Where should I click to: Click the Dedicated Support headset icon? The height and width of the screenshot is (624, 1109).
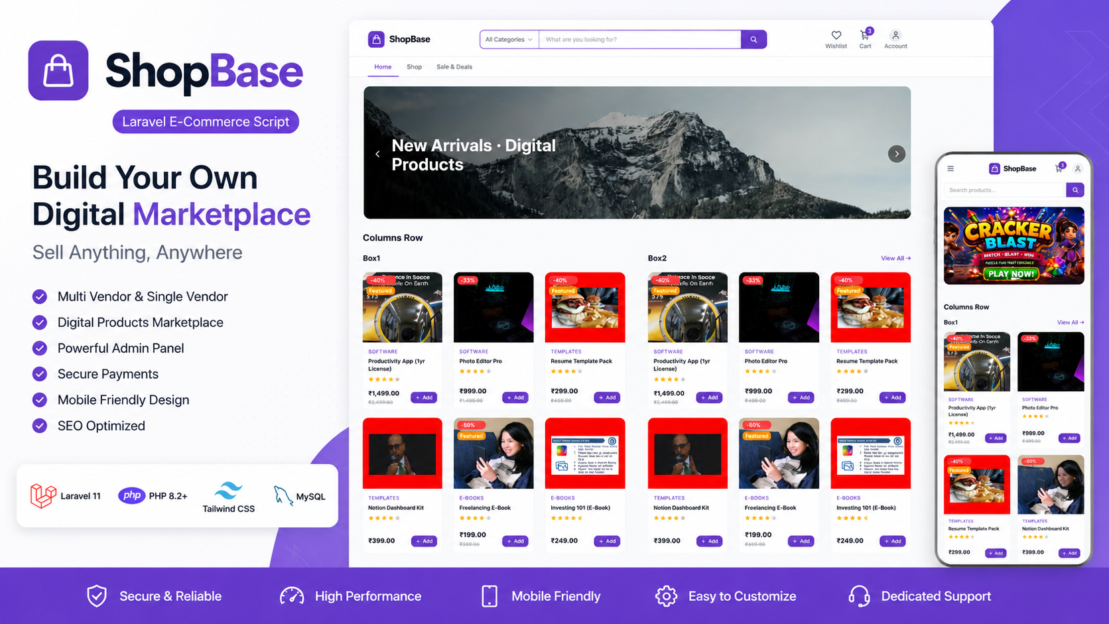pos(859,596)
